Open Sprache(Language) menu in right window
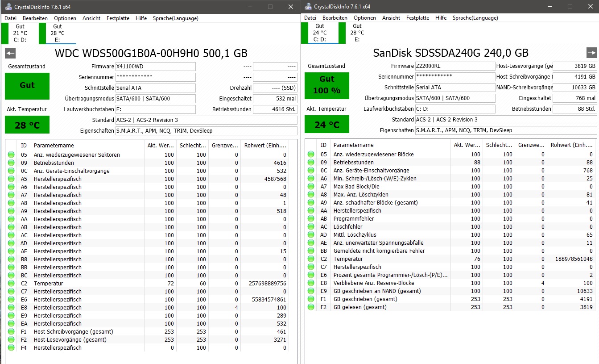Viewport: 599px width, 364px height. click(475, 18)
